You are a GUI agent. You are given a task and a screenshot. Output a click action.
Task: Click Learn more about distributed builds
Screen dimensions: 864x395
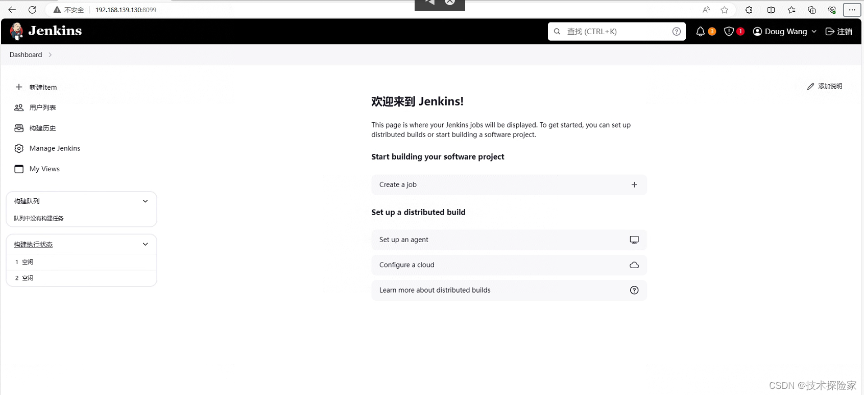point(509,290)
